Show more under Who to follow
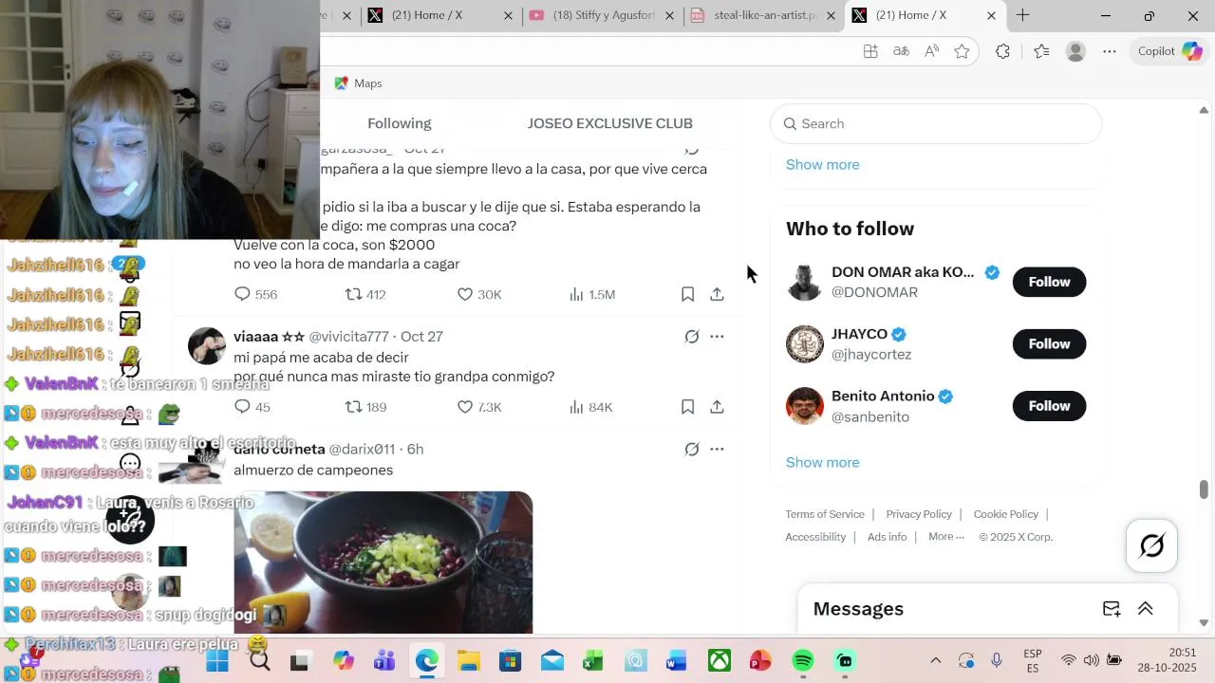The width and height of the screenshot is (1215, 683). pyautogui.click(x=822, y=462)
